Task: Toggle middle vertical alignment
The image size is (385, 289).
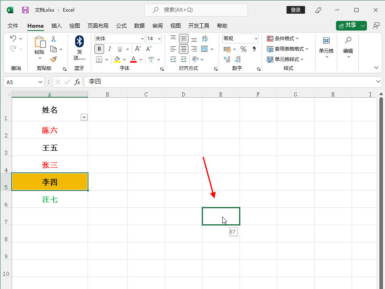Action: click(x=183, y=39)
